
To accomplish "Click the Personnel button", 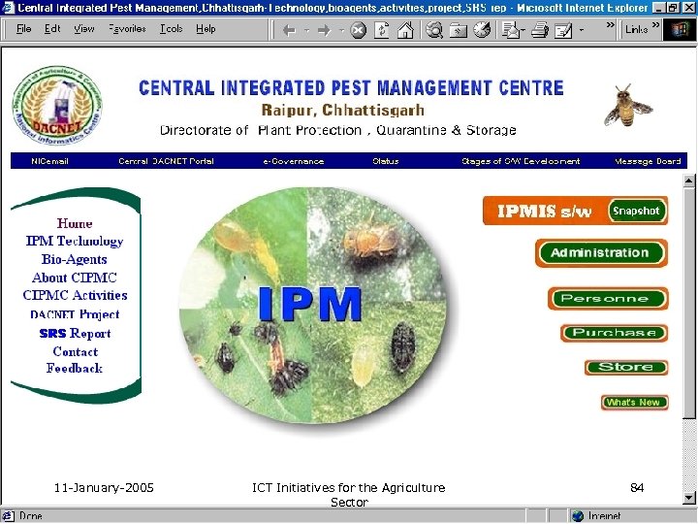I will 608,299.
